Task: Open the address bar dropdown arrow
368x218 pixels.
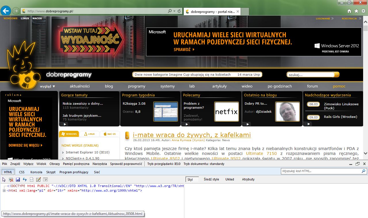Action: click(174, 11)
